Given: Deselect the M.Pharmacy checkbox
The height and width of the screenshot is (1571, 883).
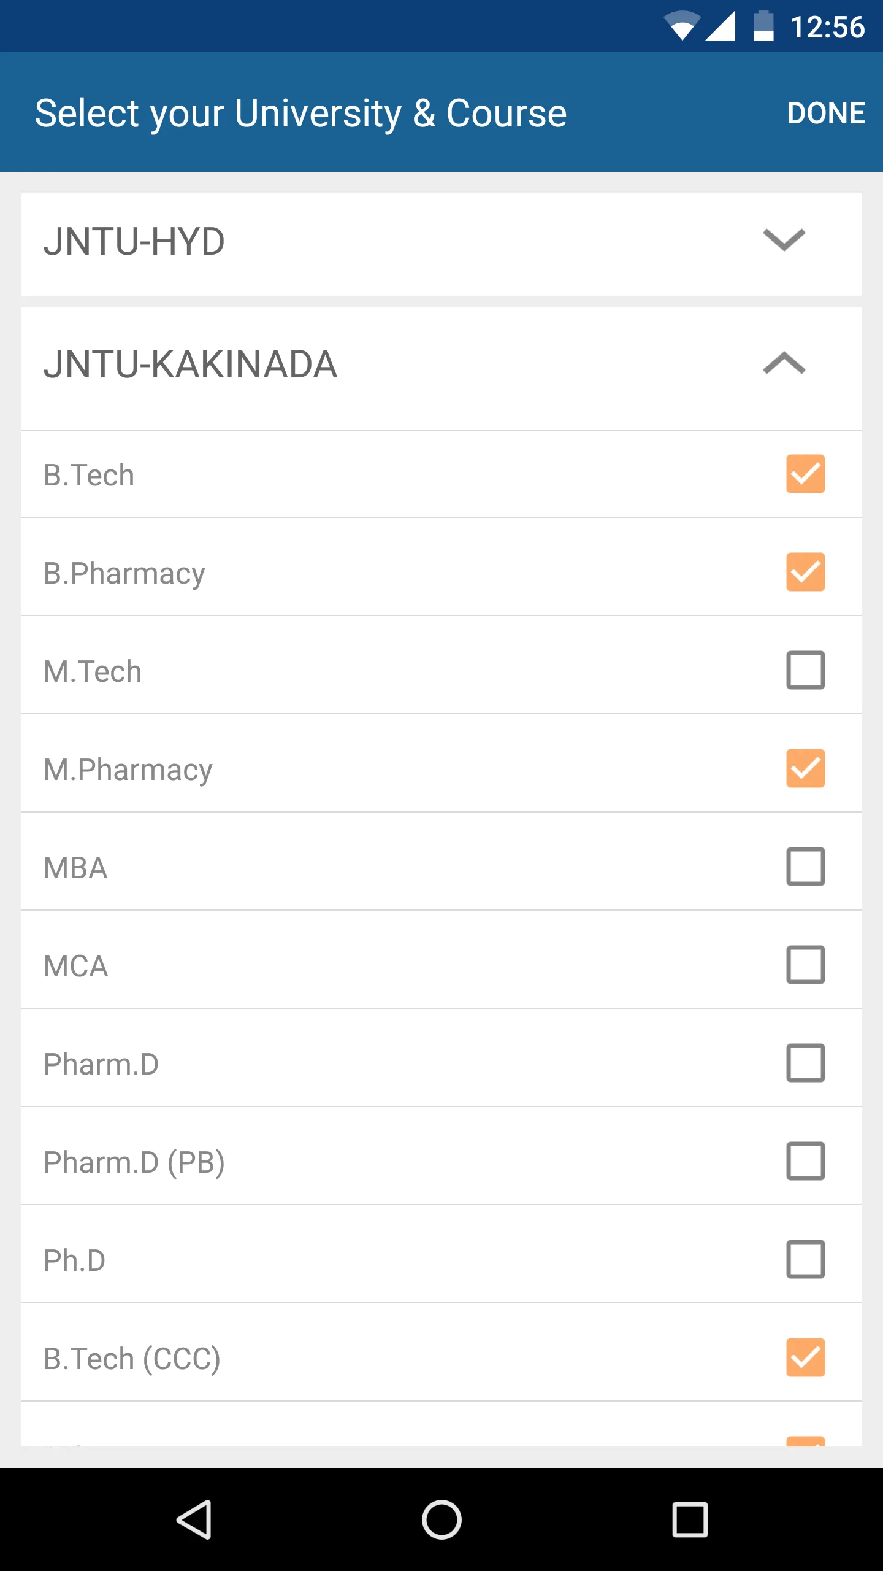Looking at the screenshot, I should (x=805, y=768).
